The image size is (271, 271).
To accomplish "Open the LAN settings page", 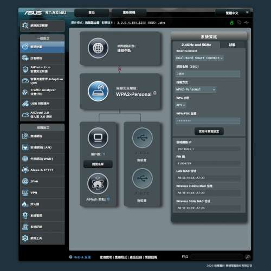I will [x=42, y=147].
